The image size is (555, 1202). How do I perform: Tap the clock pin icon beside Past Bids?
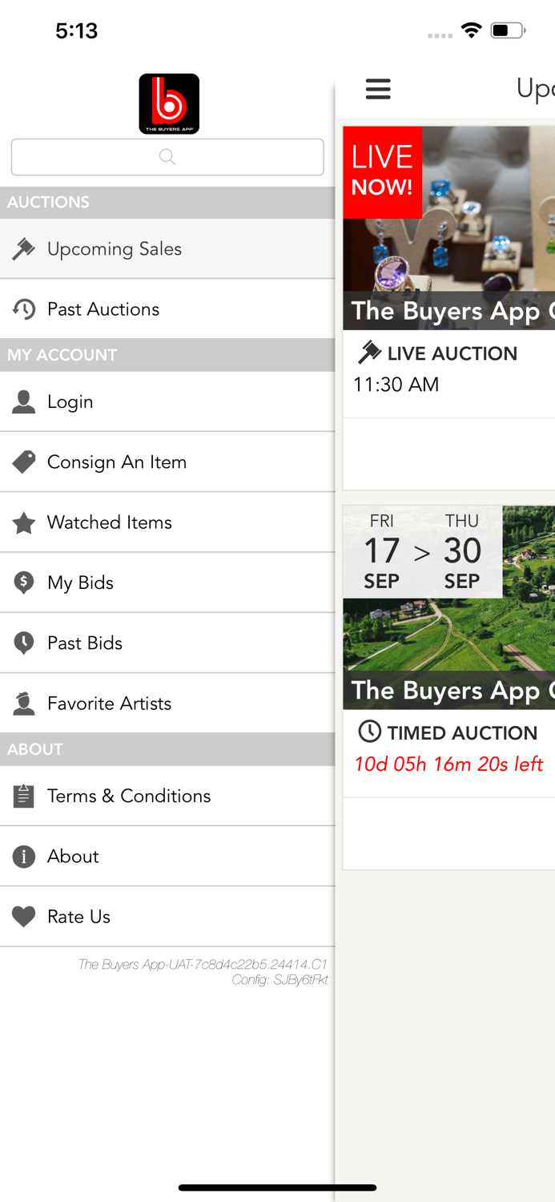24,643
